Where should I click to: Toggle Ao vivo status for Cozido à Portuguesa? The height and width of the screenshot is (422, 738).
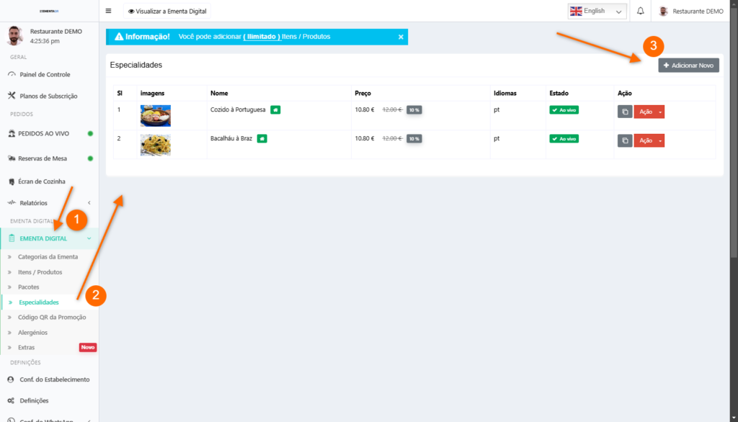pos(564,109)
